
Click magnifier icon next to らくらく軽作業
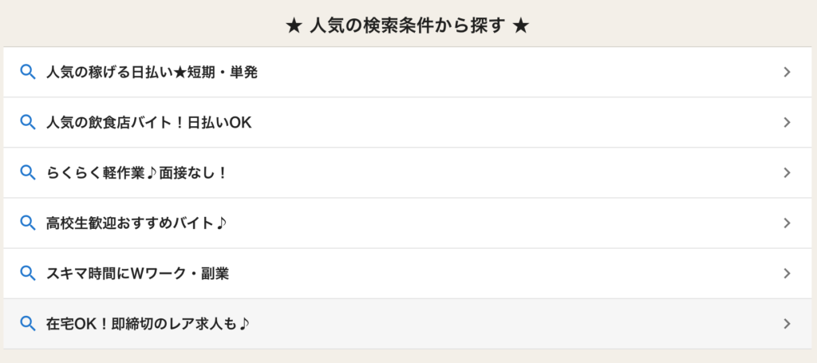pyautogui.click(x=28, y=172)
